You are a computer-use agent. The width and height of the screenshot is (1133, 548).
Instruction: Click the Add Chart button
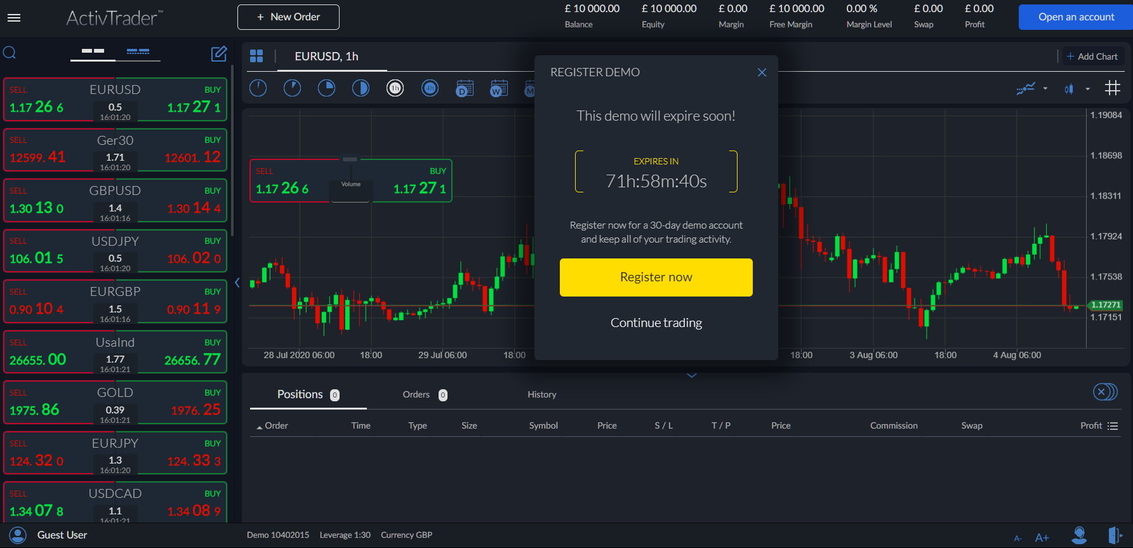tap(1092, 57)
